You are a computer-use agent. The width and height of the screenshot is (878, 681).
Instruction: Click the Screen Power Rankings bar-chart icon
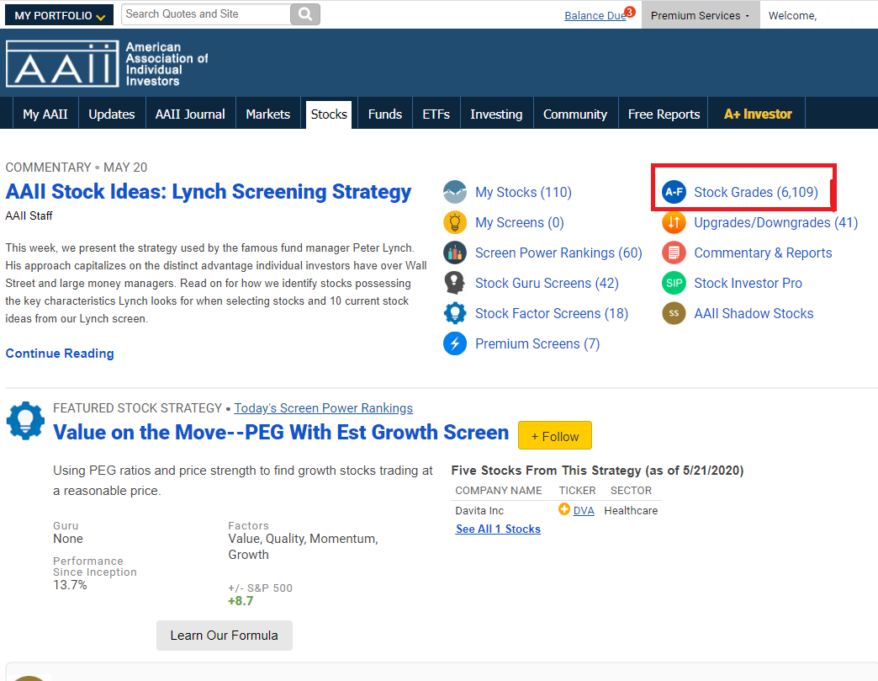click(x=455, y=253)
